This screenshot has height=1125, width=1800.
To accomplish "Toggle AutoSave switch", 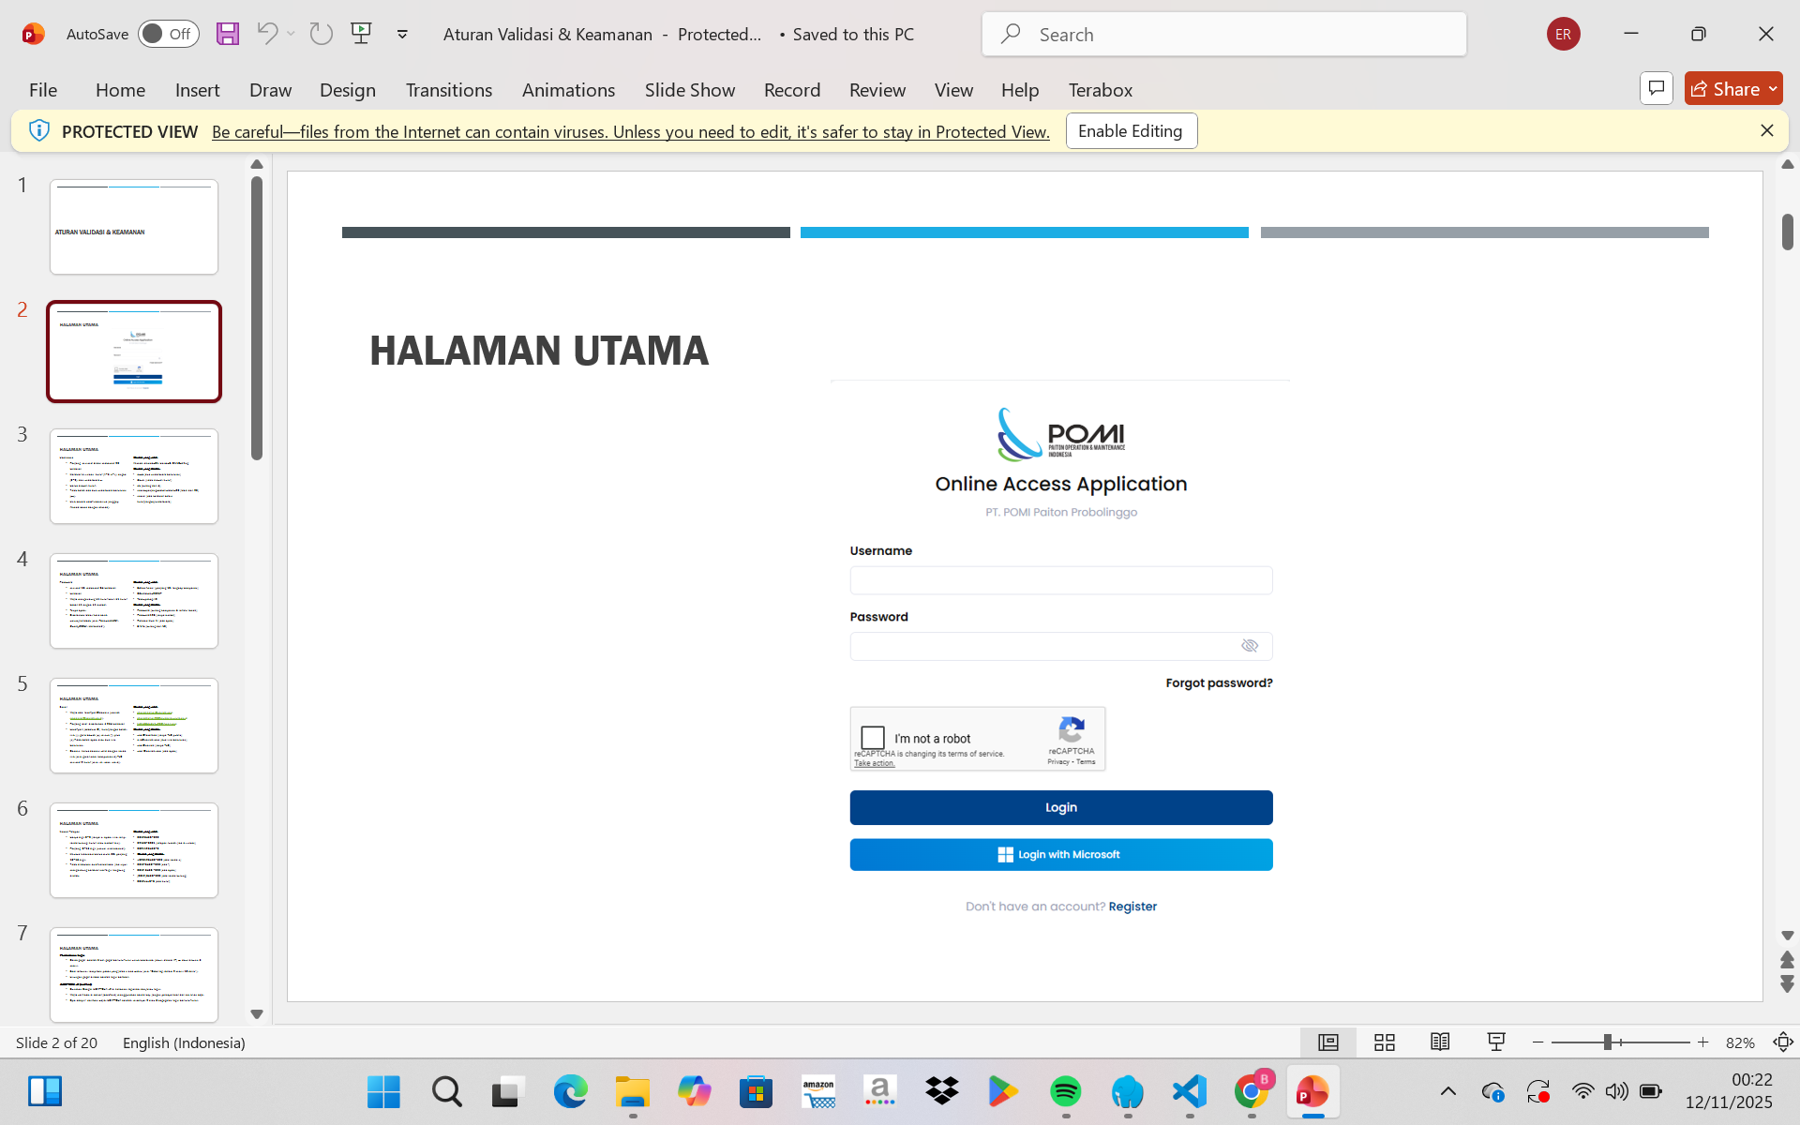I will pyautogui.click(x=169, y=34).
